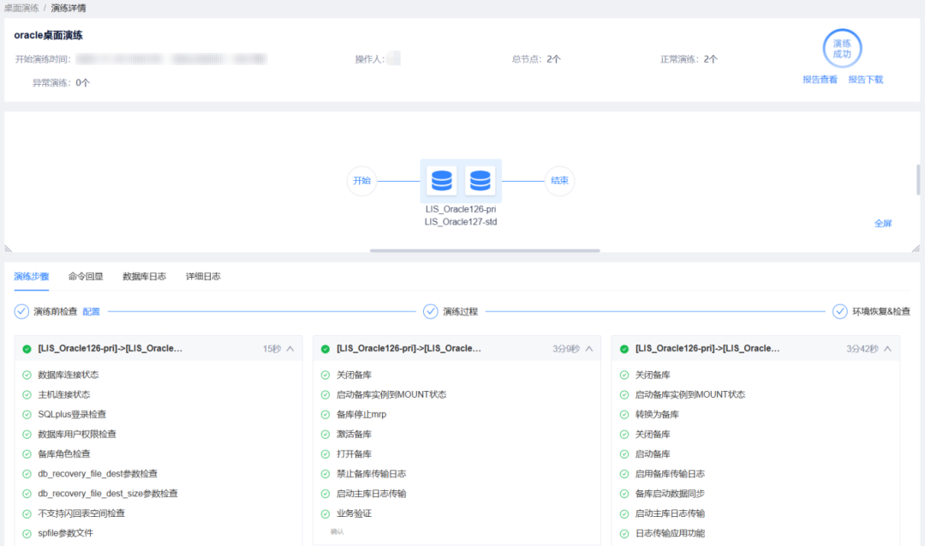Click the horizontal scrollbar under the topology
Image resolution: width=925 pixels, height=546 pixels.
(x=485, y=250)
